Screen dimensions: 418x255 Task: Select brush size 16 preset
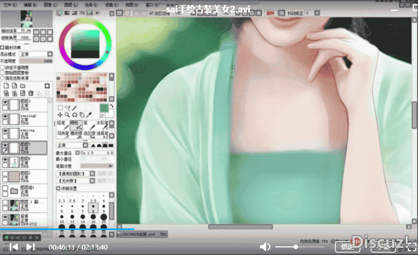coord(93,218)
